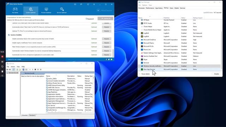Open Wise Facebook page icon
The width and height of the screenshot is (226, 127).
point(106,59)
